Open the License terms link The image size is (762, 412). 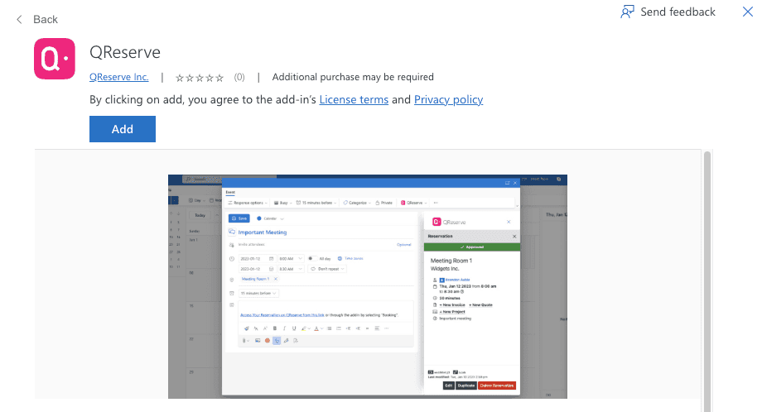coord(354,99)
